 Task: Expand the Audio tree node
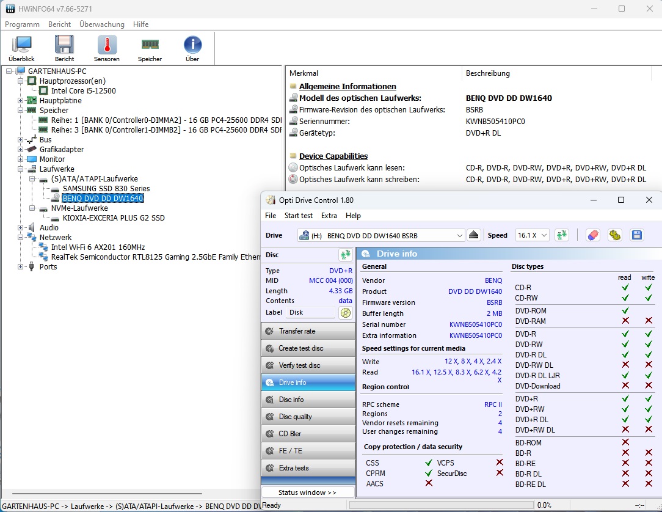20,228
